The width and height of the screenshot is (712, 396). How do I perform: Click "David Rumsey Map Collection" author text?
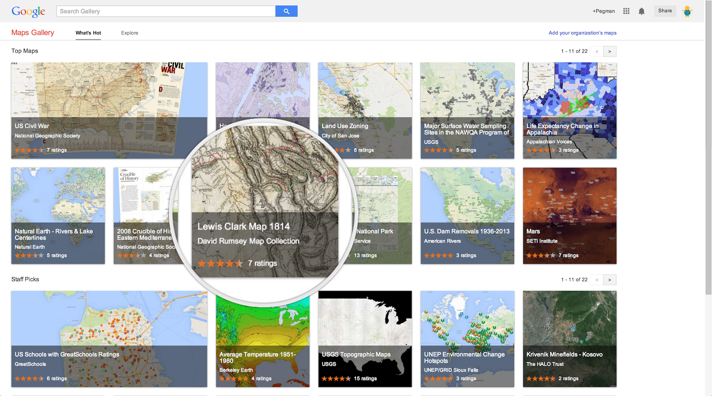248,241
